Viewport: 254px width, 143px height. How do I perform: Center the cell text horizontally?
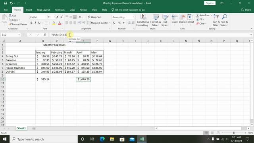(x=71, y=23)
